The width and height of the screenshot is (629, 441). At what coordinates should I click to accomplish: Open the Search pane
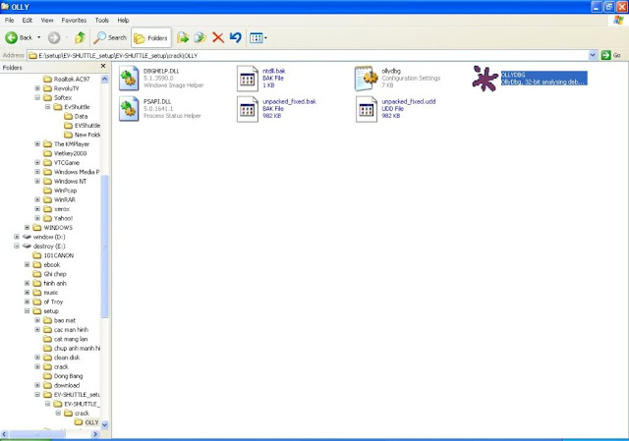[x=110, y=37]
